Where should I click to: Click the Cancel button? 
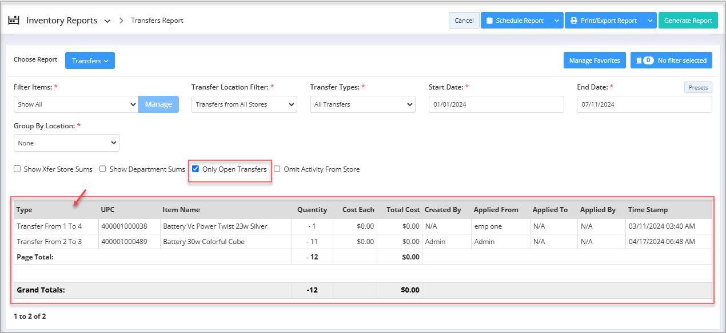pos(464,21)
